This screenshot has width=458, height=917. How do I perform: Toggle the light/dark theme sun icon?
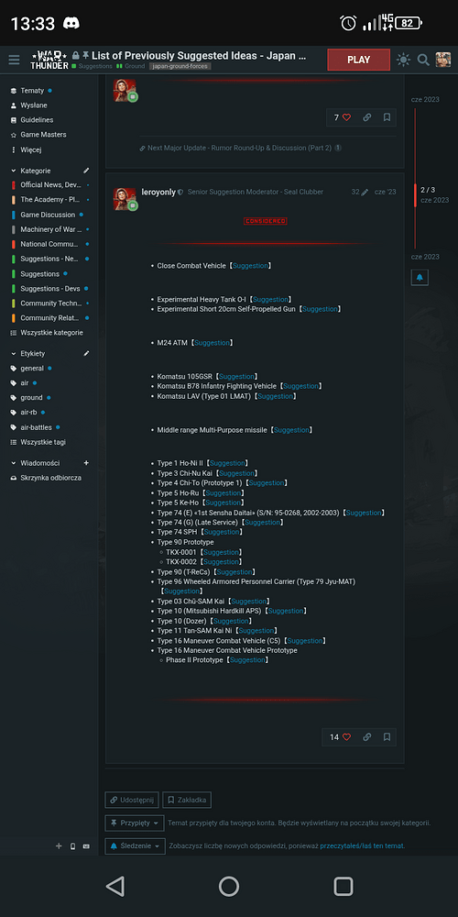403,60
